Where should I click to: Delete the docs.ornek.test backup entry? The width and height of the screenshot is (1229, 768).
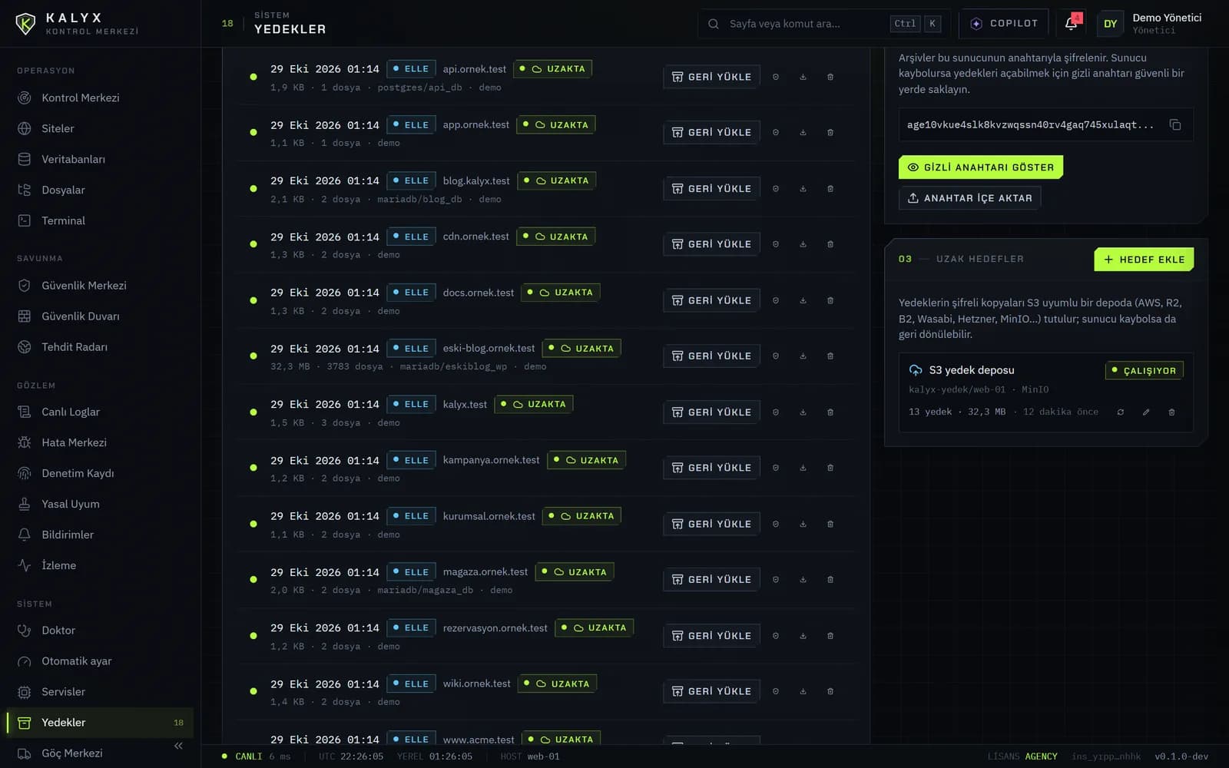point(830,300)
